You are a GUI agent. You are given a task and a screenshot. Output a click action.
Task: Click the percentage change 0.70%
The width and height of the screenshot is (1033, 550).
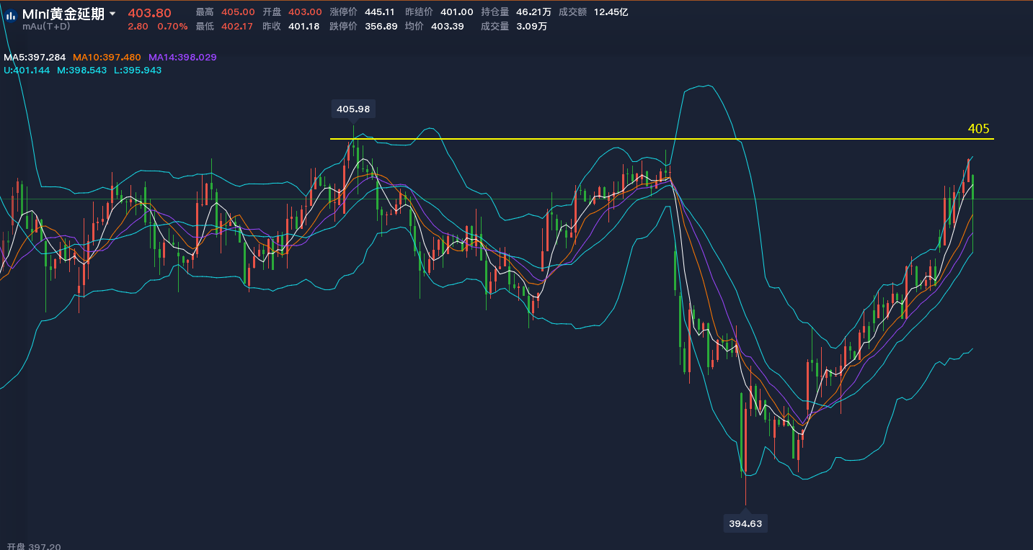173,27
